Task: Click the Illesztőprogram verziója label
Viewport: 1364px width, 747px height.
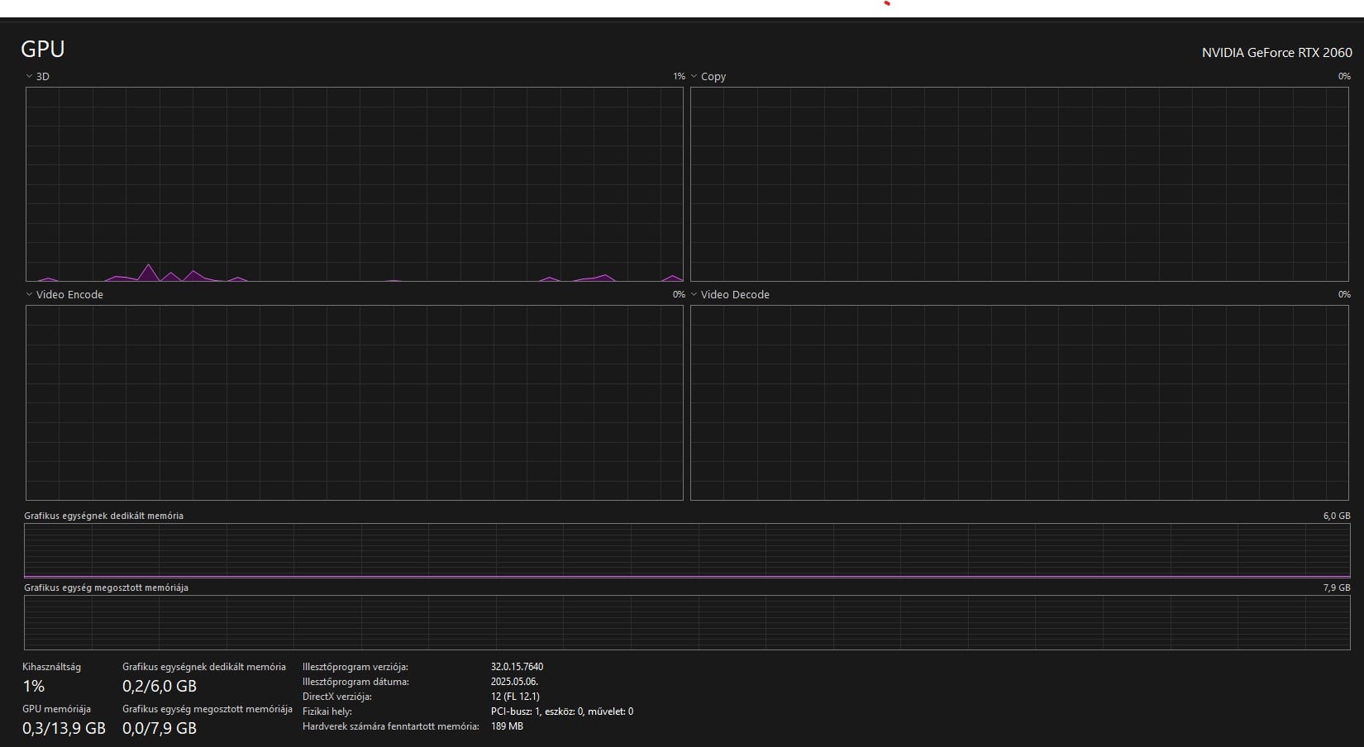Action: tap(355, 667)
